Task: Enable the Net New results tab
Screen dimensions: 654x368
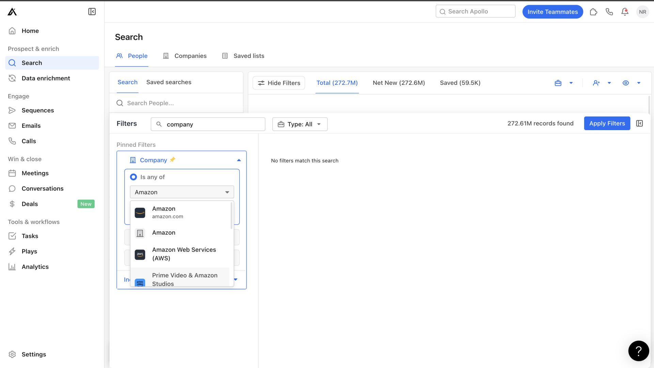Action: click(x=399, y=83)
